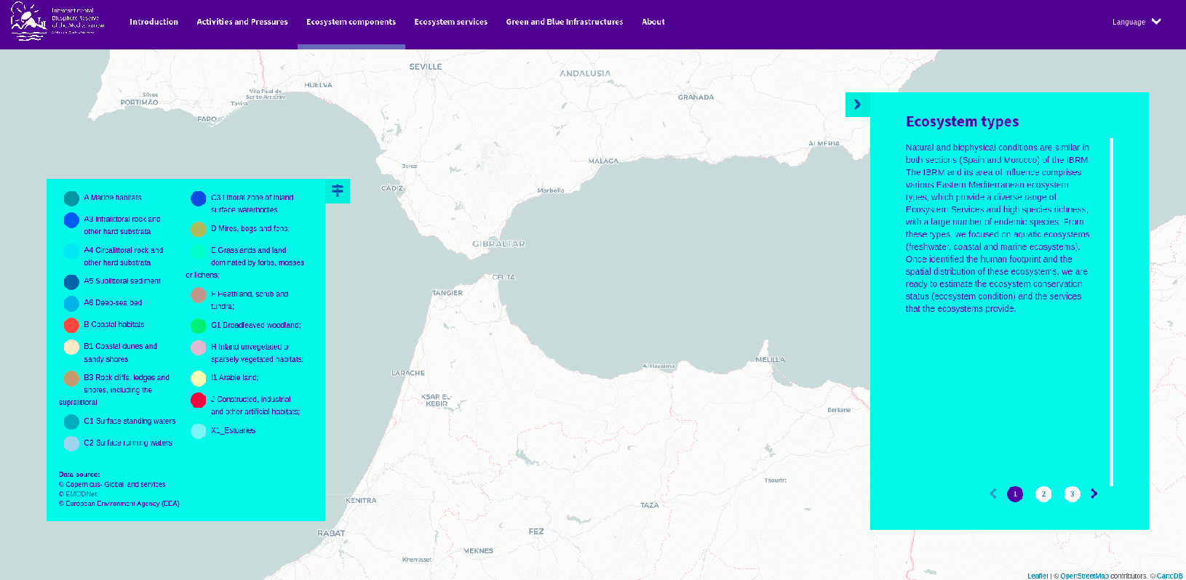Select C2 Surface running waters swatch
Screen dimensions: 1186x580
(x=71, y=443)
